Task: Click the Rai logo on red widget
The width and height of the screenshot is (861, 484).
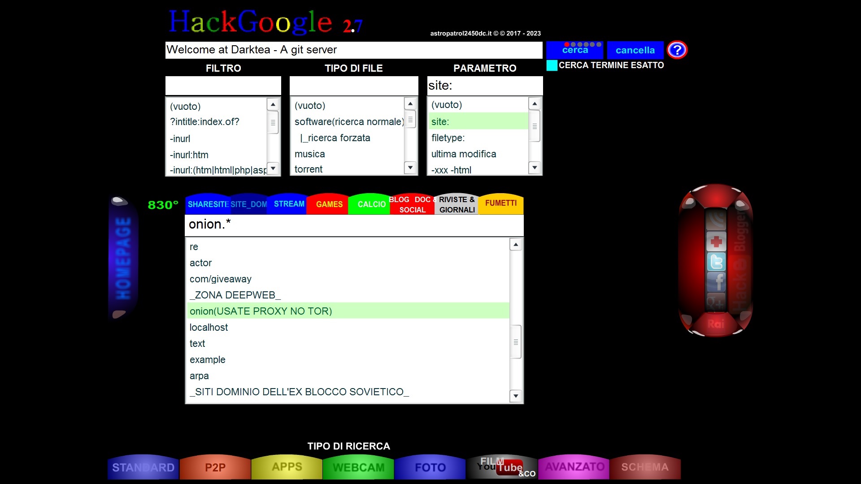Action: click(716, 324)
